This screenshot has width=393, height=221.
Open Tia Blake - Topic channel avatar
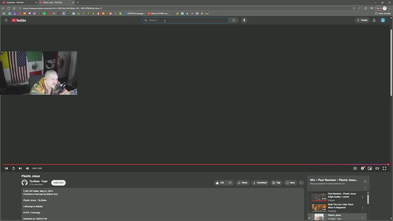click(25, 183)
